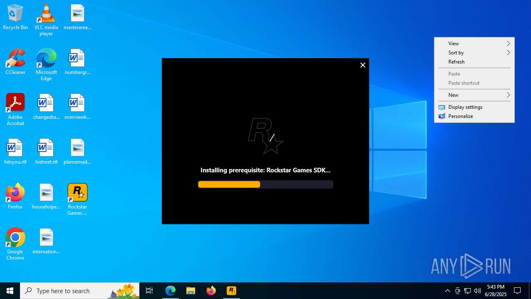Select the changedra Word document icon

tap(46, 107)
